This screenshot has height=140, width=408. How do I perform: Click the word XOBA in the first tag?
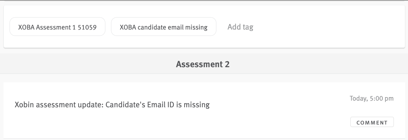pyautogui.click(x=26, y=27)
